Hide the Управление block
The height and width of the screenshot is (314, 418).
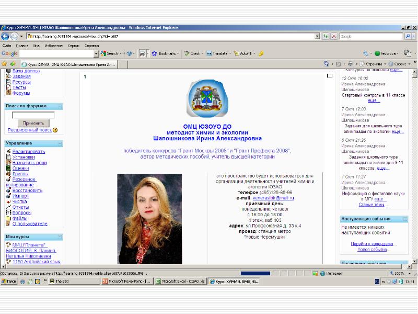pyautogui.click(x=60, y=143)
